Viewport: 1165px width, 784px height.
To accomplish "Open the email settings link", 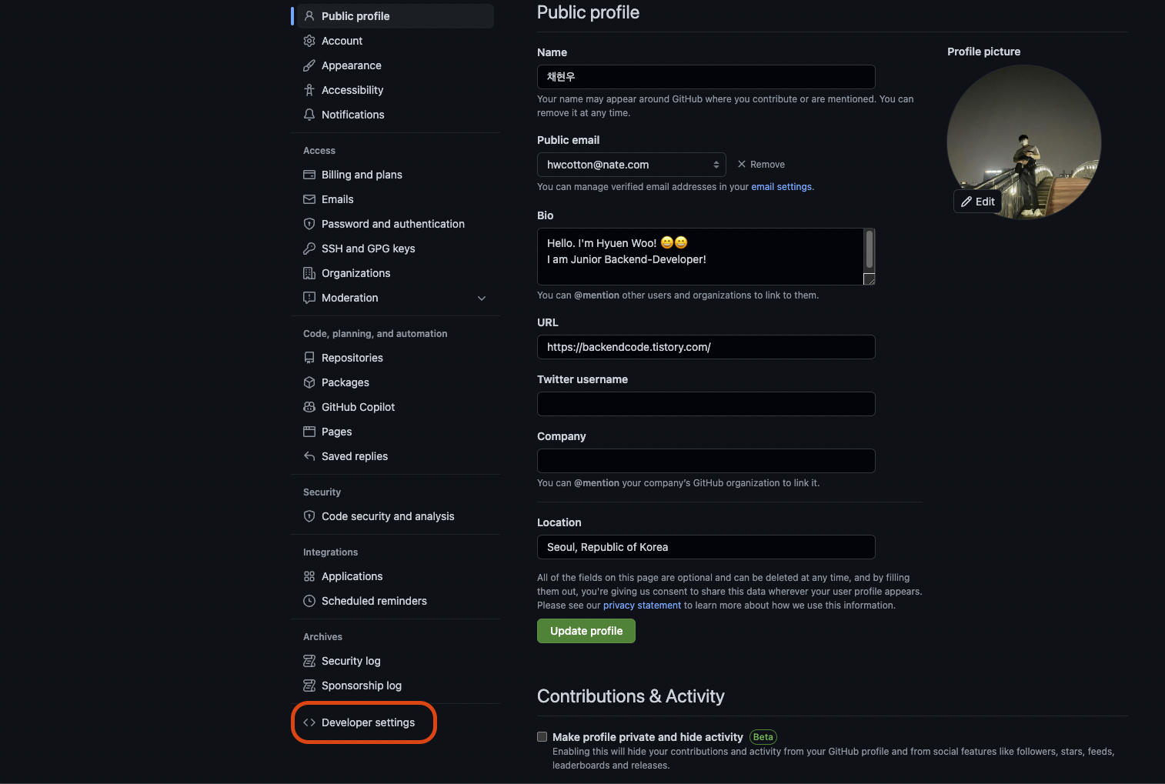I will point(781,186).
